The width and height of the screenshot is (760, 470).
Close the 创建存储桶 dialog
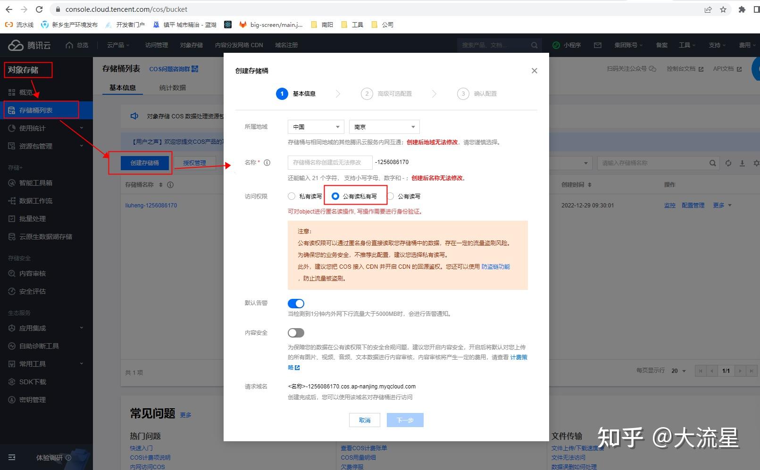pos(535,71)
